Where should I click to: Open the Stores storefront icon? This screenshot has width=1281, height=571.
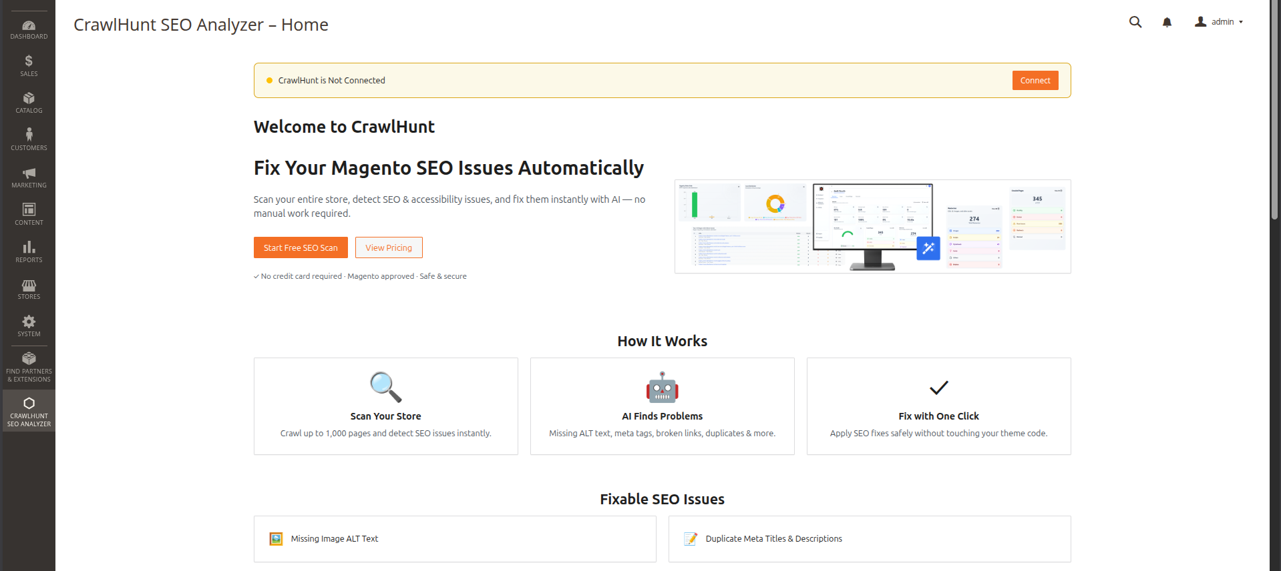[29, 285]
